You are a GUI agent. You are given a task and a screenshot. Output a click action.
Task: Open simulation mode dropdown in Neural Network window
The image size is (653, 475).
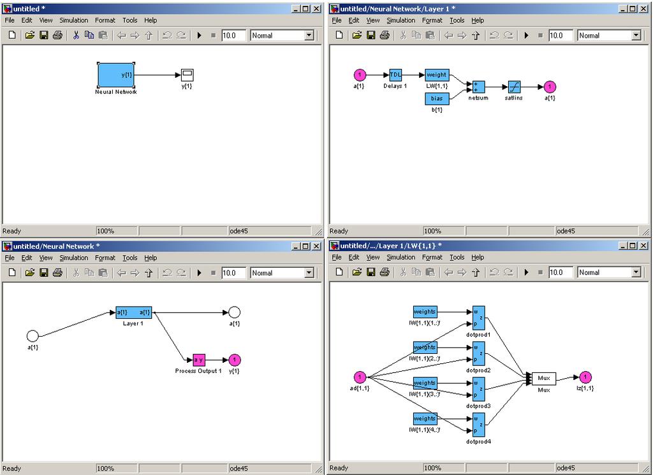tap(309, 273)
